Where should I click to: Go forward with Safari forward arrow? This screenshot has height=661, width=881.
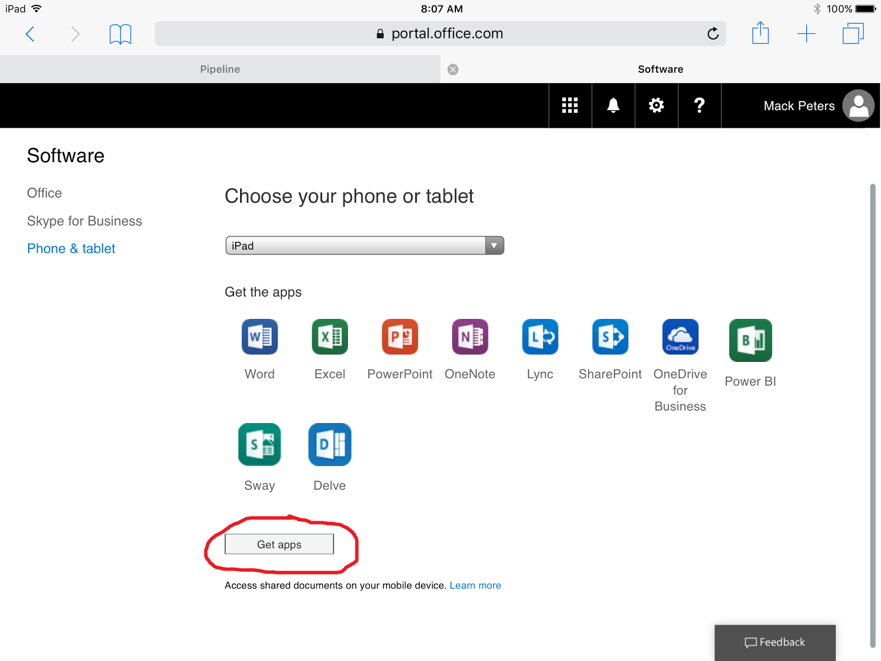tap(75, 34)
